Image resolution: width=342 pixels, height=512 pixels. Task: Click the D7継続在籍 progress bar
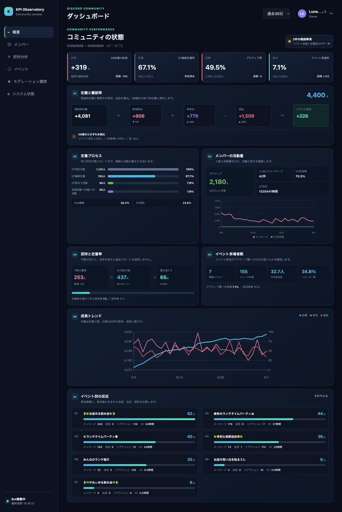pos(143,176)
